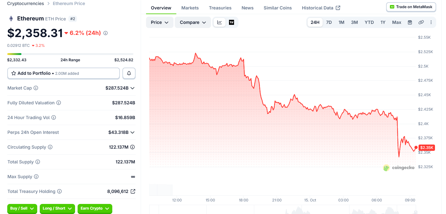Image resolution: width=446 pixels, height=214 pixels.
Task: Click the external link icon beside 8,096,612
Action: click(x=133, y=191)
